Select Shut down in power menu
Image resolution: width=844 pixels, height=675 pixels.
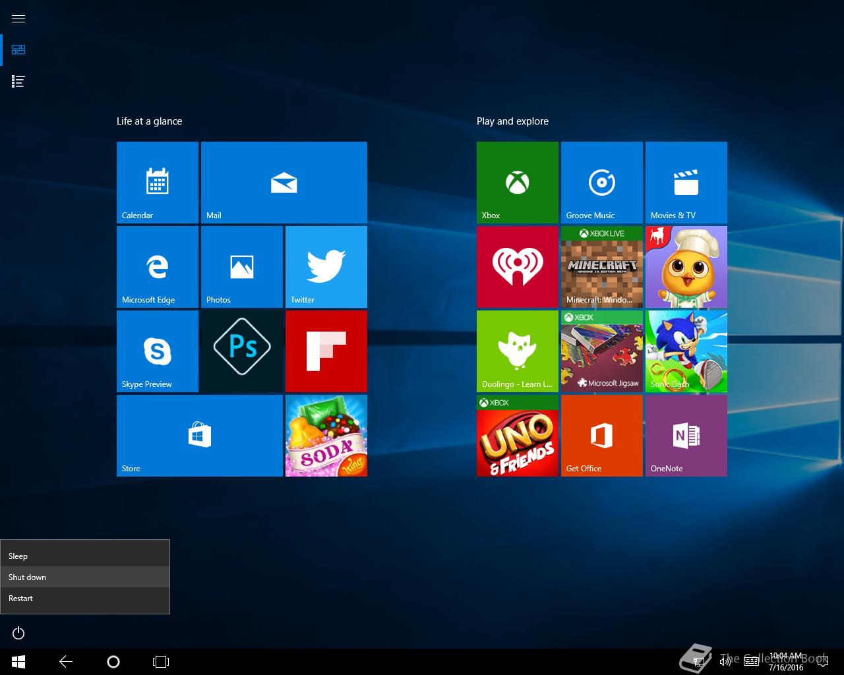click(x=85, y=577)
